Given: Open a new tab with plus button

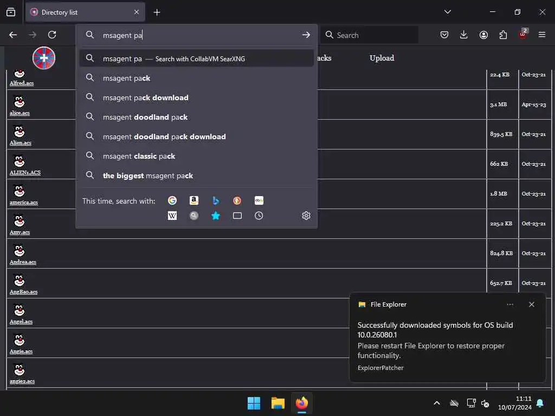Looking at the screenshot, I should tap(157, 12).
